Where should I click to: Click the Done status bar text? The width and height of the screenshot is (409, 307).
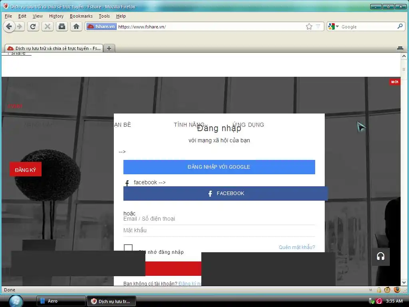pos(10,290)
